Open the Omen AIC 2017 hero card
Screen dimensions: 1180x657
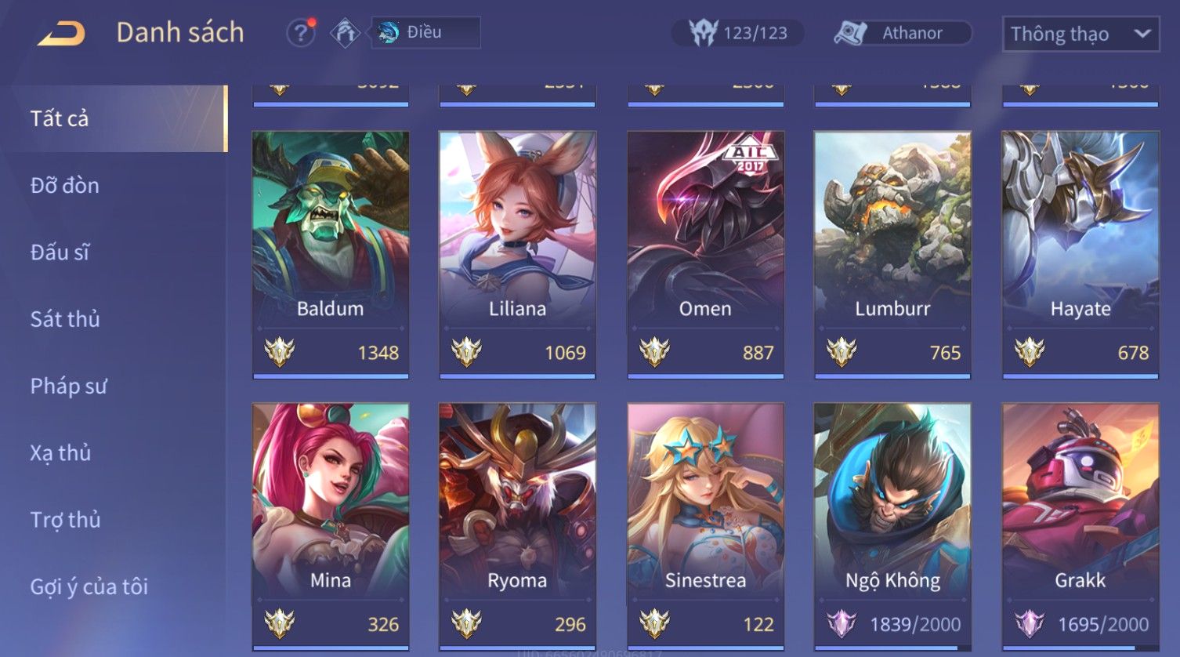(x=705, y=255)
